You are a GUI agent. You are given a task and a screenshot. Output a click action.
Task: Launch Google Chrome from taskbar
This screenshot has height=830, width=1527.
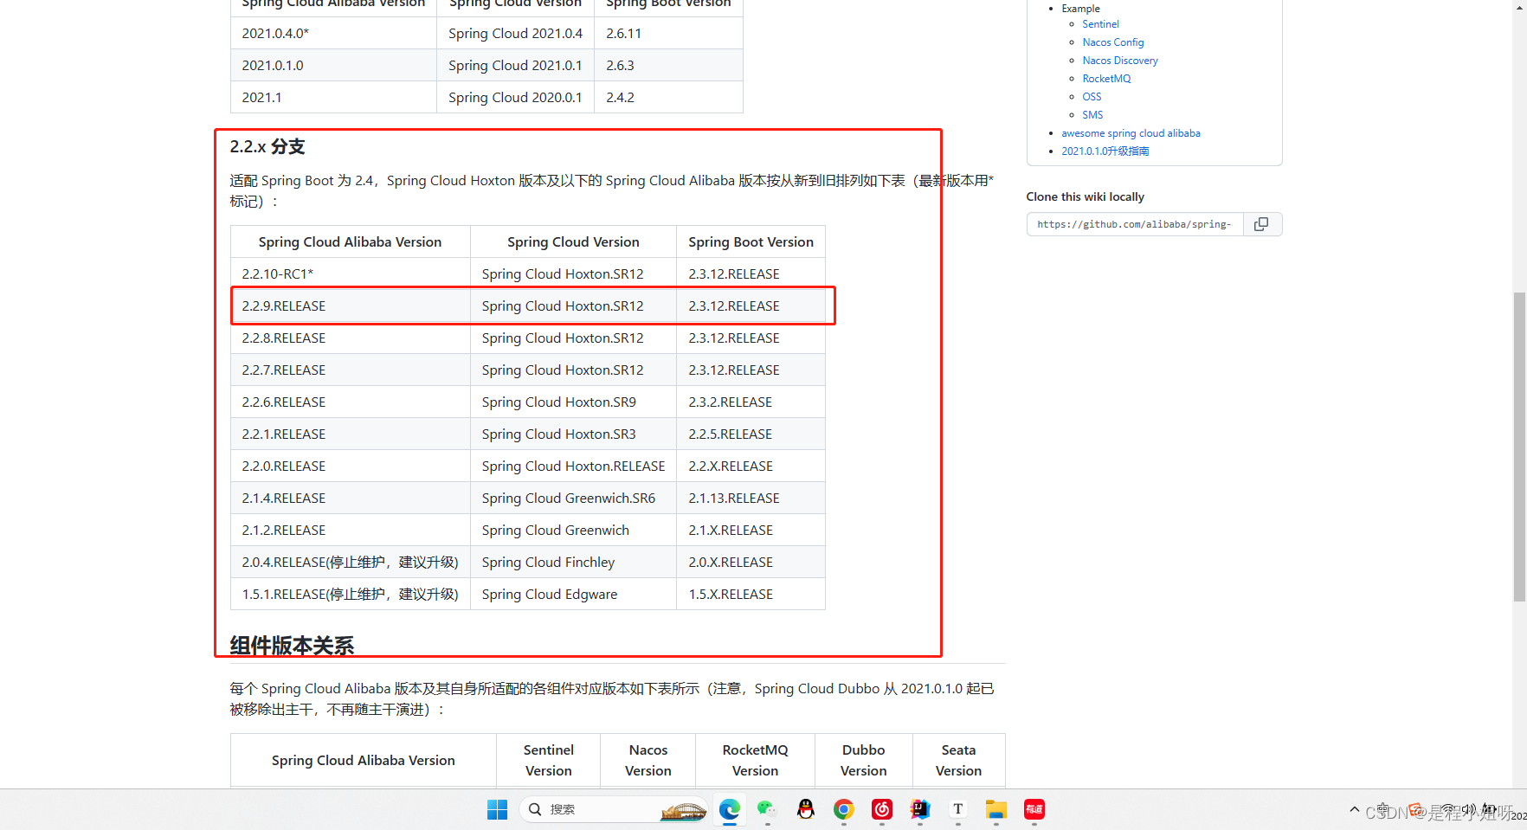tap(844, 809)
